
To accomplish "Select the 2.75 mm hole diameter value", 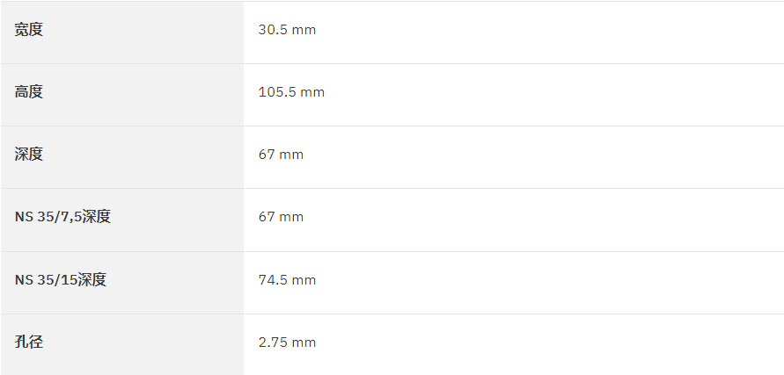I will pos(287,342).
